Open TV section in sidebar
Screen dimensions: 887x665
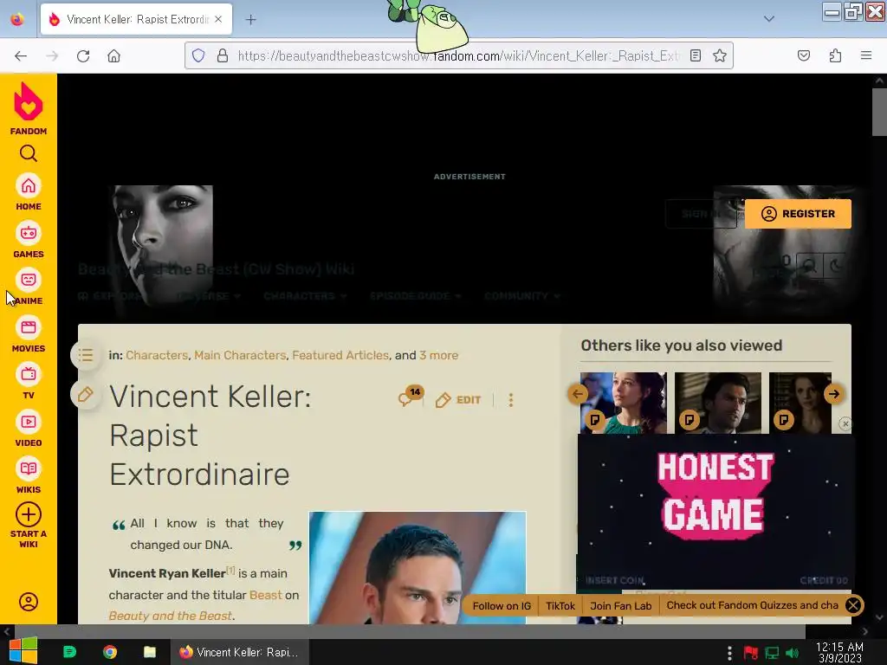coord(29,382)
